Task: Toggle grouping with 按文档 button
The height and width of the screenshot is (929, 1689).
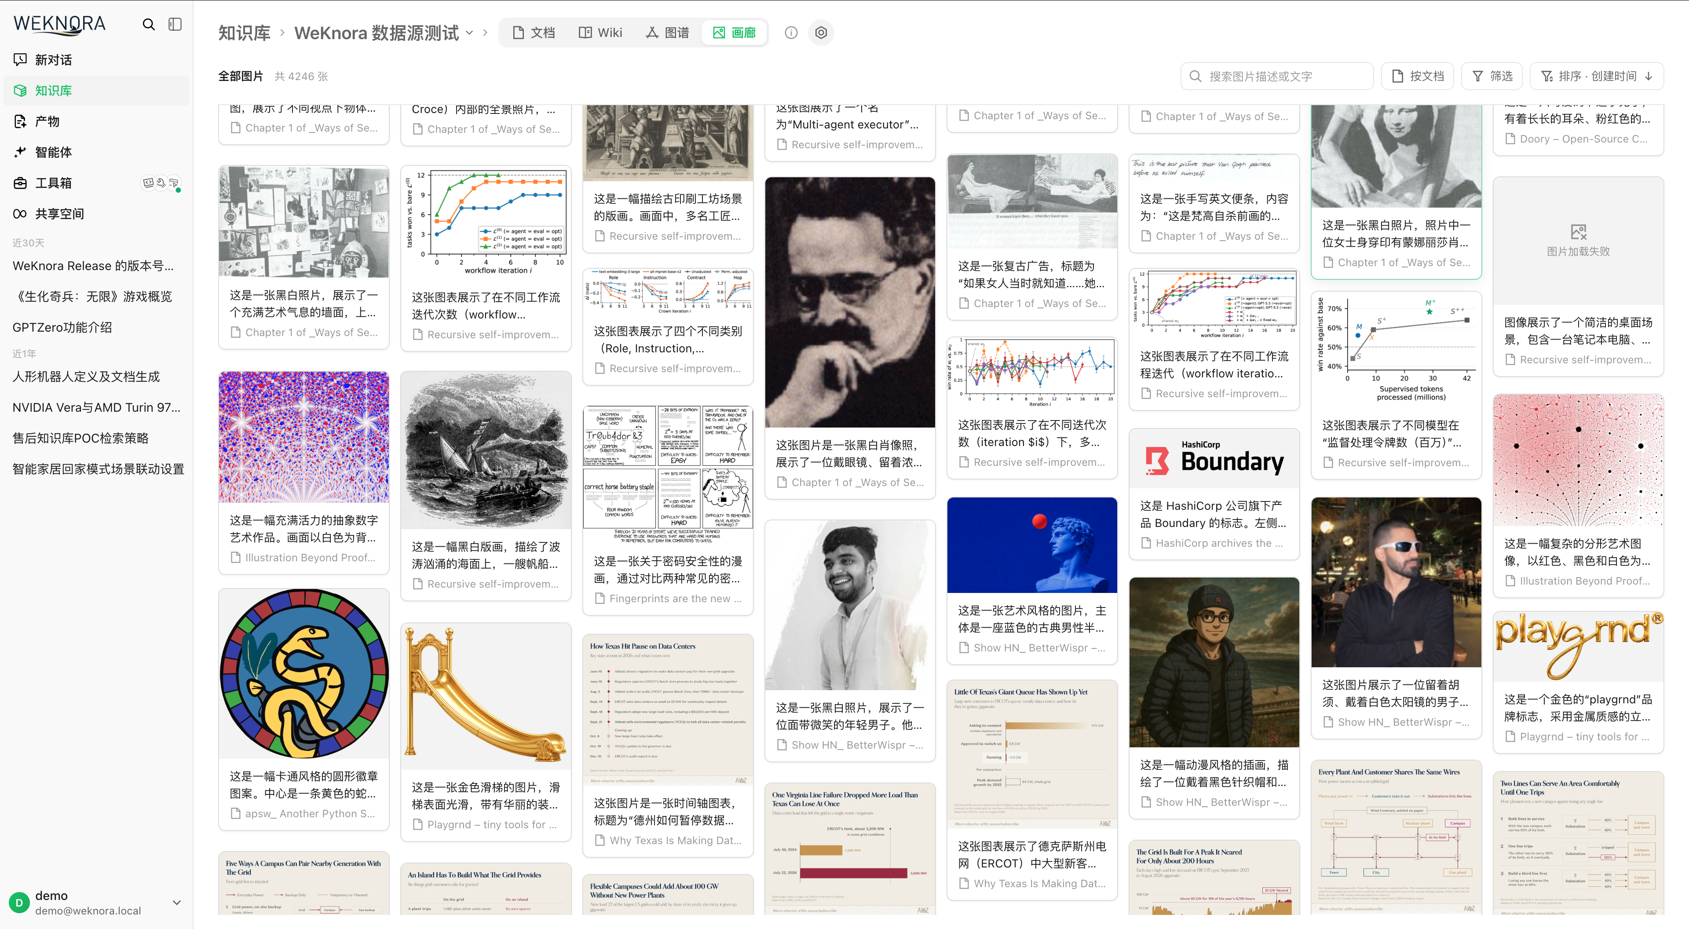Action: coord(1418,76)
